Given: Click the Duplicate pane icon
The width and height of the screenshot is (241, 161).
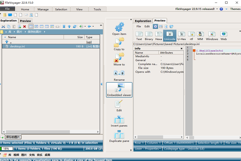Looking at the screenshot, I should tap(119, 134).
